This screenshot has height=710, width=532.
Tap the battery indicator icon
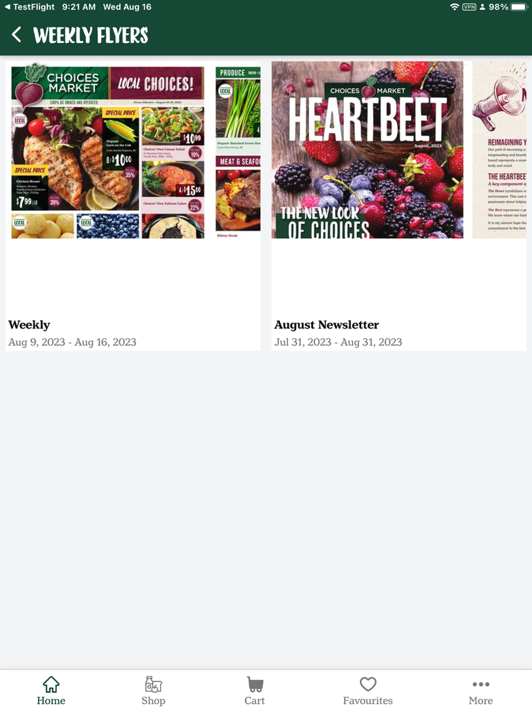pyautogui.click(x=519, y=7)
